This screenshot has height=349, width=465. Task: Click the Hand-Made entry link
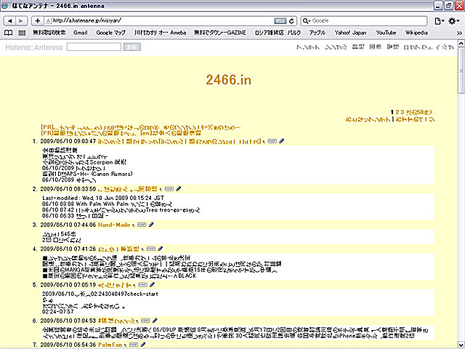114,225
